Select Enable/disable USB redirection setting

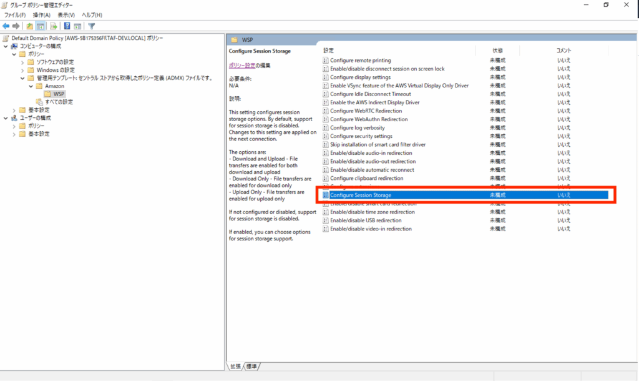click(x=366, y=220)
